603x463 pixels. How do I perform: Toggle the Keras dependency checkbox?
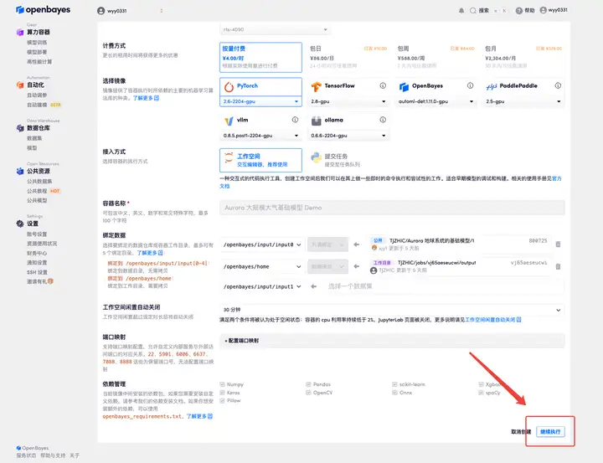click(222, 393)
